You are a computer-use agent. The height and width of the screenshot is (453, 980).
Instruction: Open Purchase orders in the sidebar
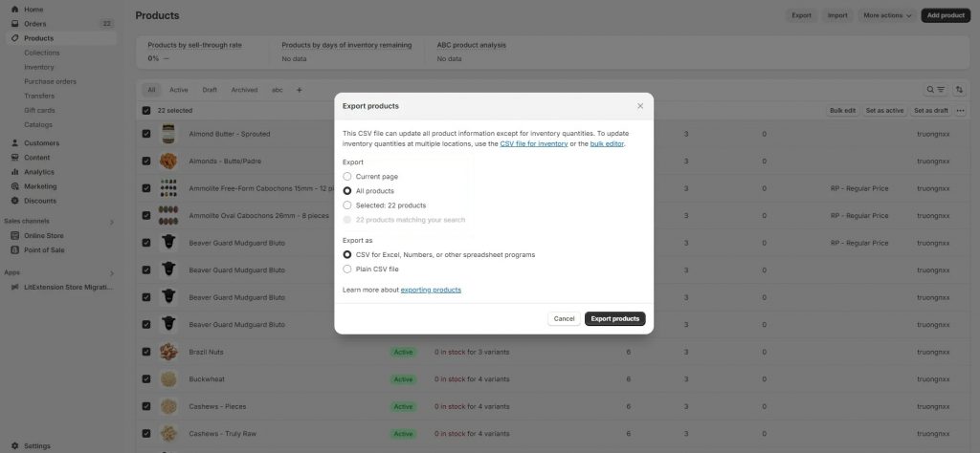[x=50, y=82]
